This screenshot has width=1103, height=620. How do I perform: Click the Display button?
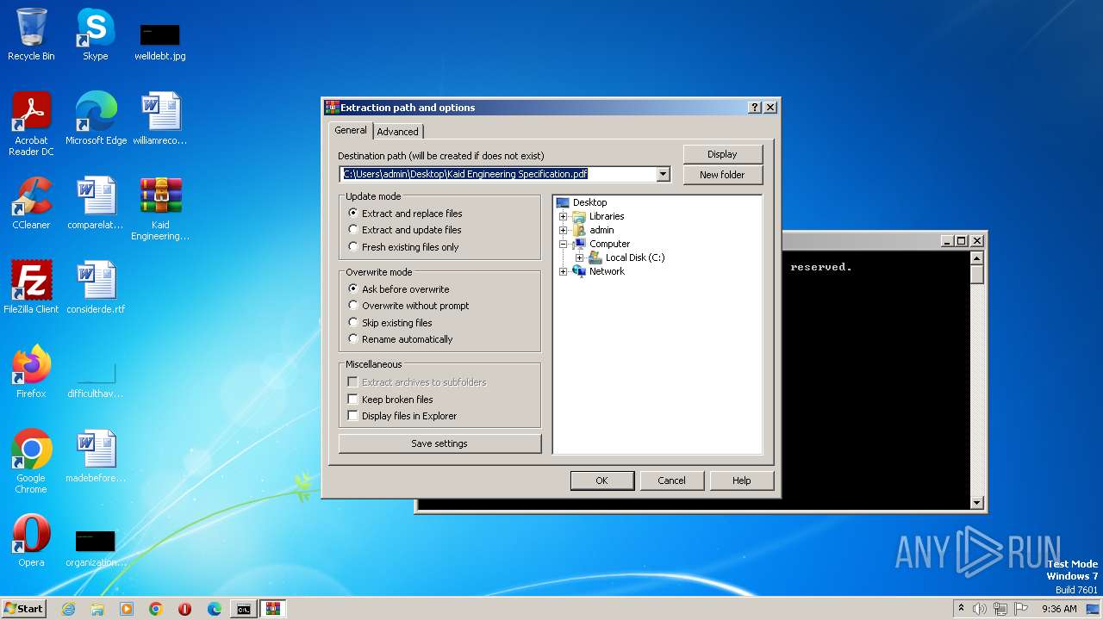click(x=722, y=154)
